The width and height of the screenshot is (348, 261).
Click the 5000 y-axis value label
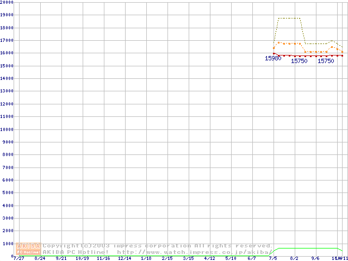click(x=8, y=193)
